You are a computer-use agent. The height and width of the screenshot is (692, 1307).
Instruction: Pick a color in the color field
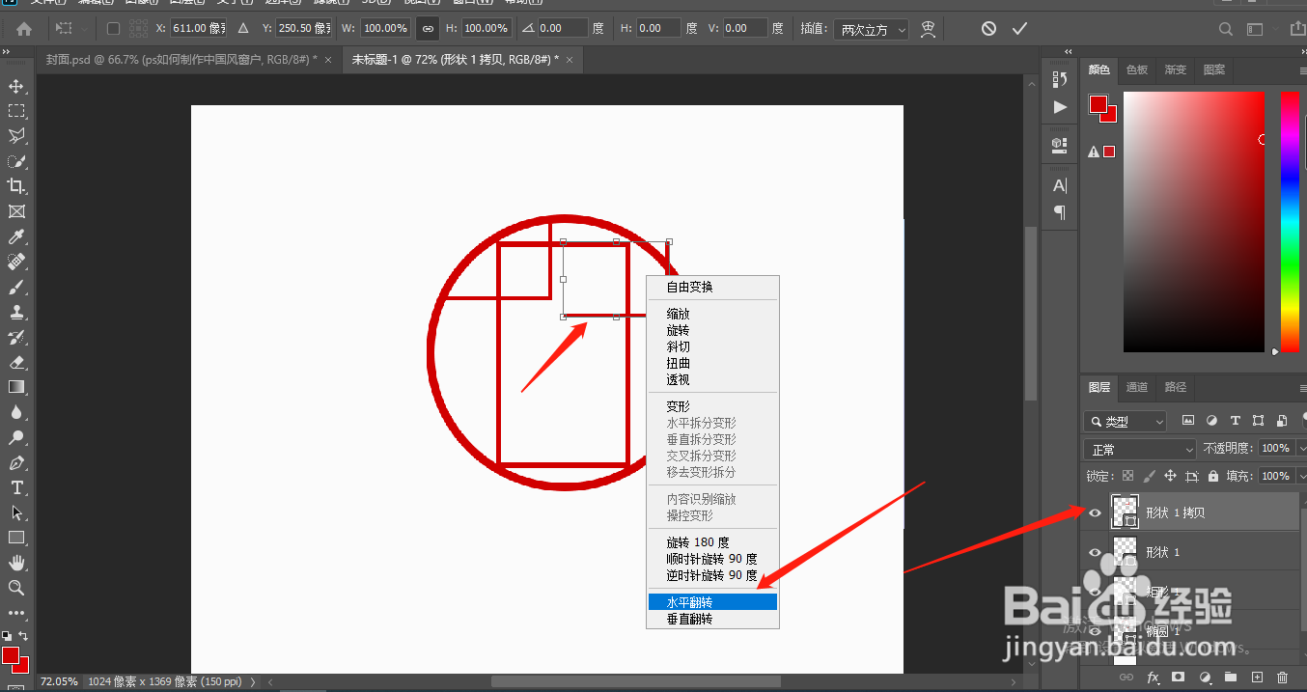[1193, 222]
